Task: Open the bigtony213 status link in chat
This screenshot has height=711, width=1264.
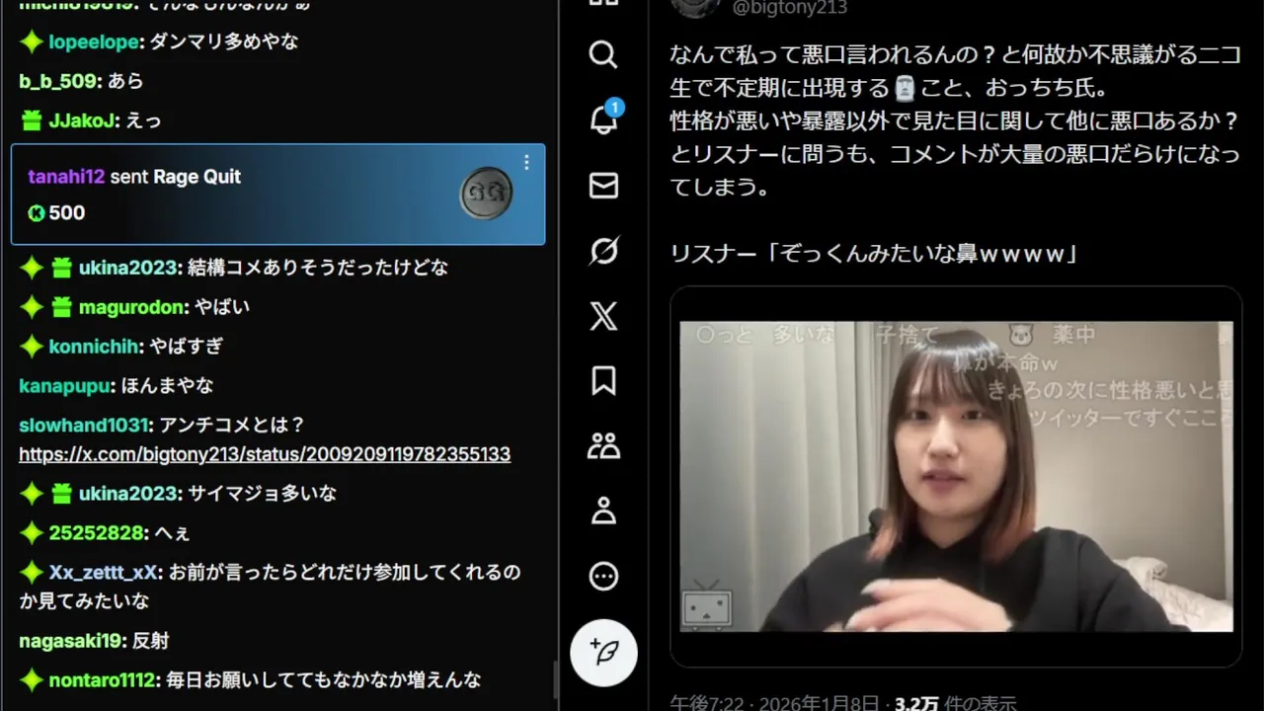Action: (265, 454)
